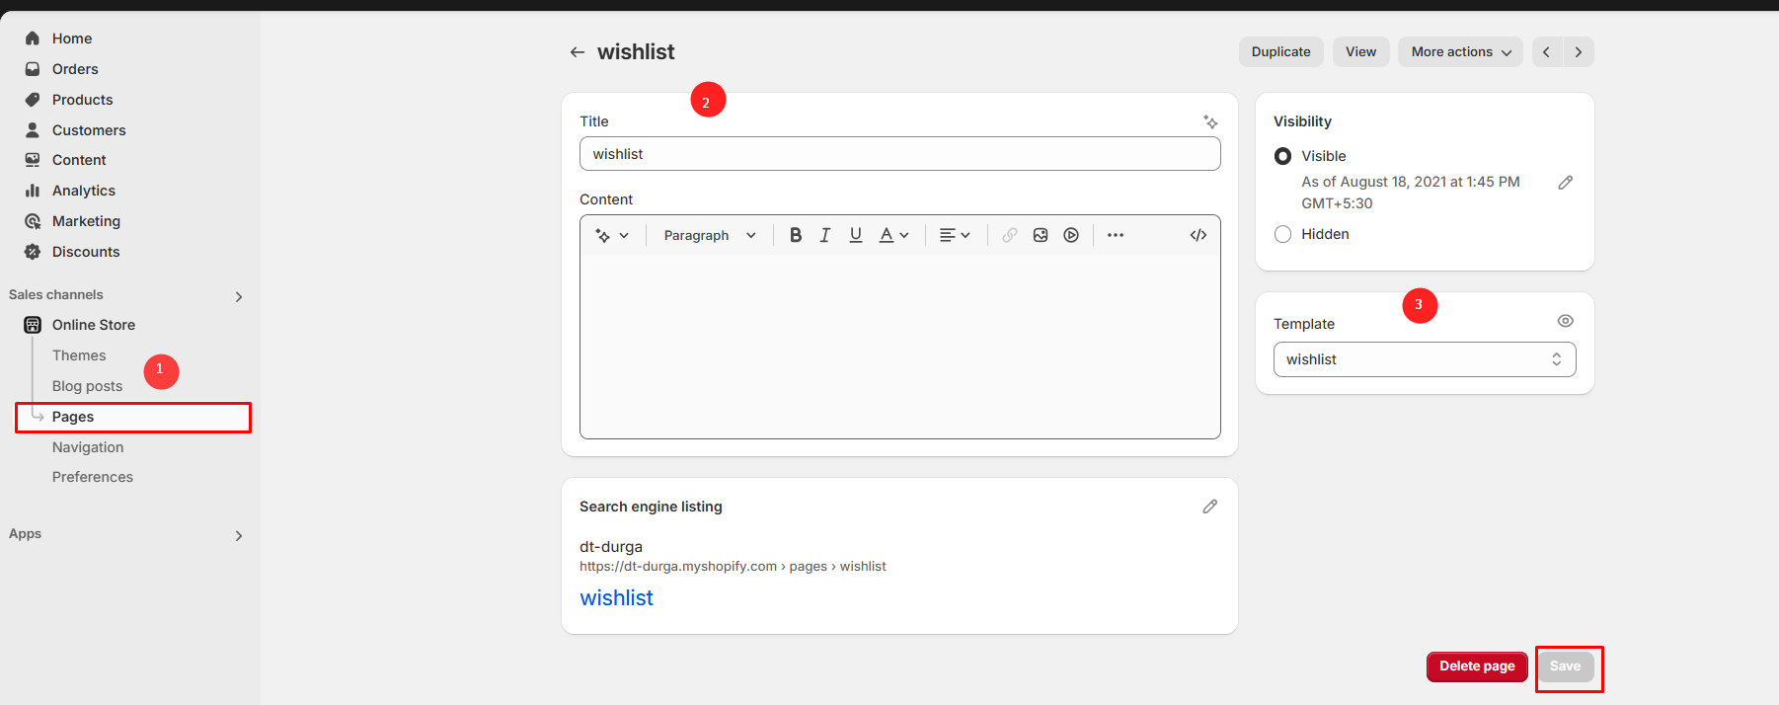Open the wishlist Template selector
1779x705 pixels.
tap(1424, 359)
